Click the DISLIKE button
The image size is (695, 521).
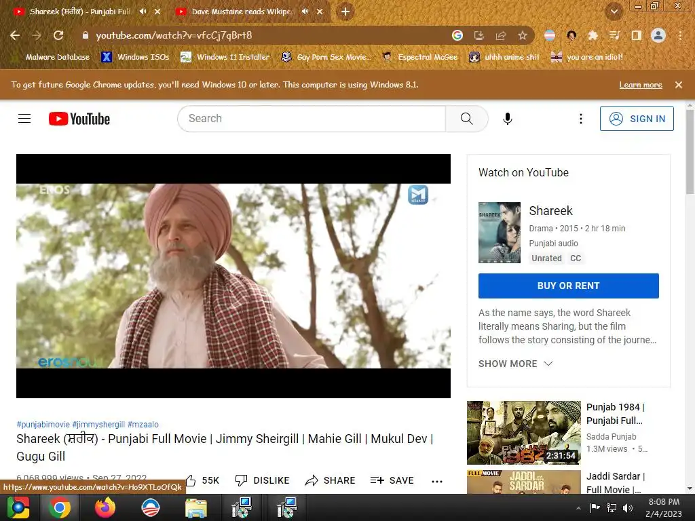pyautogui.click(x=262, y=480)
